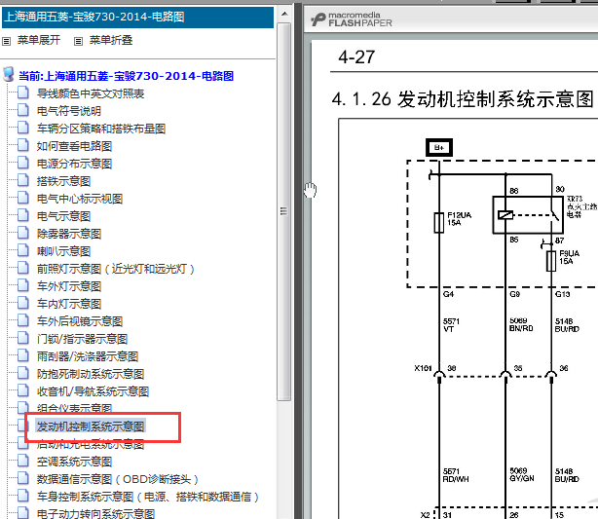
Task: Click the root tree computer icon
Action: [x=9, y=74]
